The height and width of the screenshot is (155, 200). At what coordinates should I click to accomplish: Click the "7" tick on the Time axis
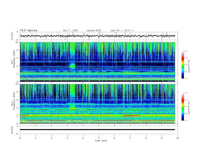point(130,138)
